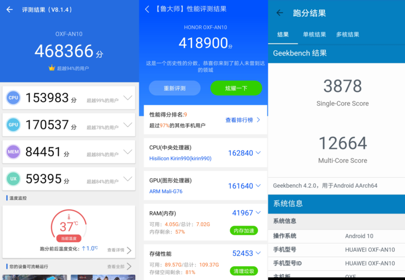Select the 结果 tab in Geekbench

tap(283, 35)
